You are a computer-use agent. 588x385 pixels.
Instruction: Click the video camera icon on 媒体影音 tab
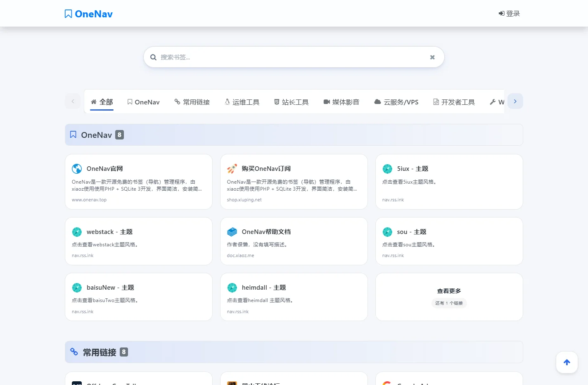click(x=327, y=102)
